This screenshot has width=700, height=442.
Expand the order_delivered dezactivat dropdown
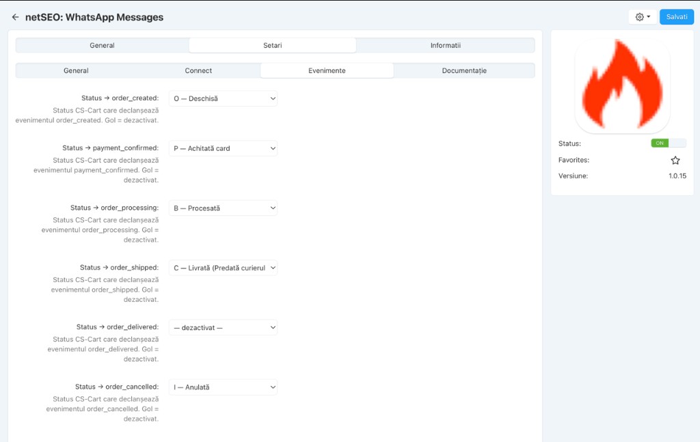coord(223,328)
